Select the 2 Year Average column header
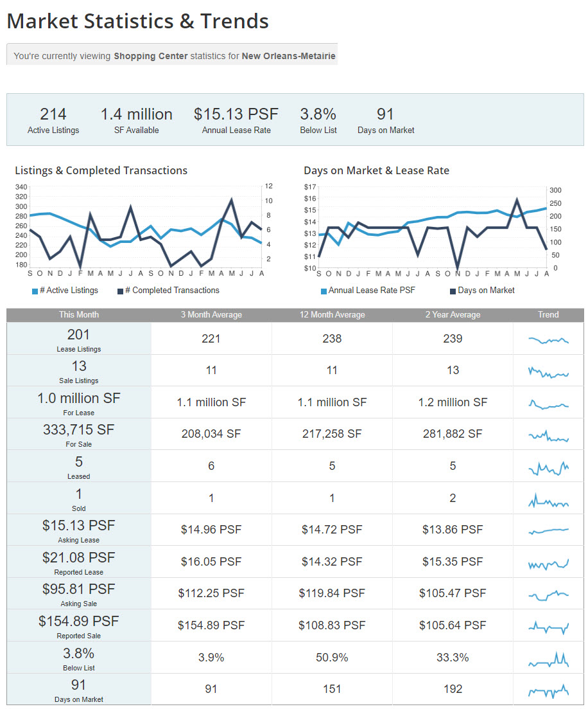 coord(453,315)
